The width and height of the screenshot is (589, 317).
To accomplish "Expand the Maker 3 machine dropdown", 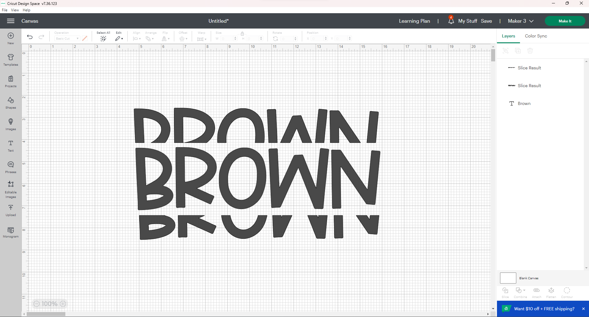I will [521, 21].
